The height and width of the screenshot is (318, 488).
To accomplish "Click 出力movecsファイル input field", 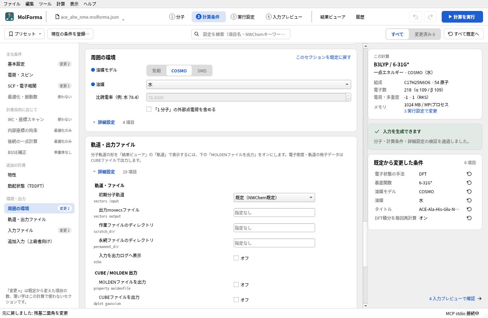I will pos(274,213).
